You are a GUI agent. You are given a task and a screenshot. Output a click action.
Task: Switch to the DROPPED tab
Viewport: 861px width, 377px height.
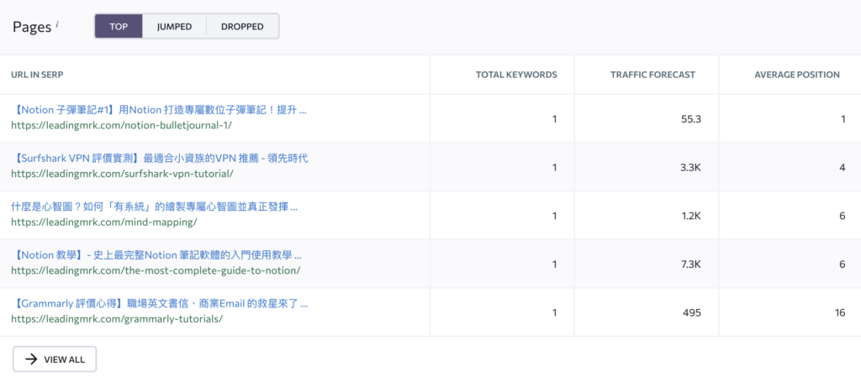click(x=242, y=26)
